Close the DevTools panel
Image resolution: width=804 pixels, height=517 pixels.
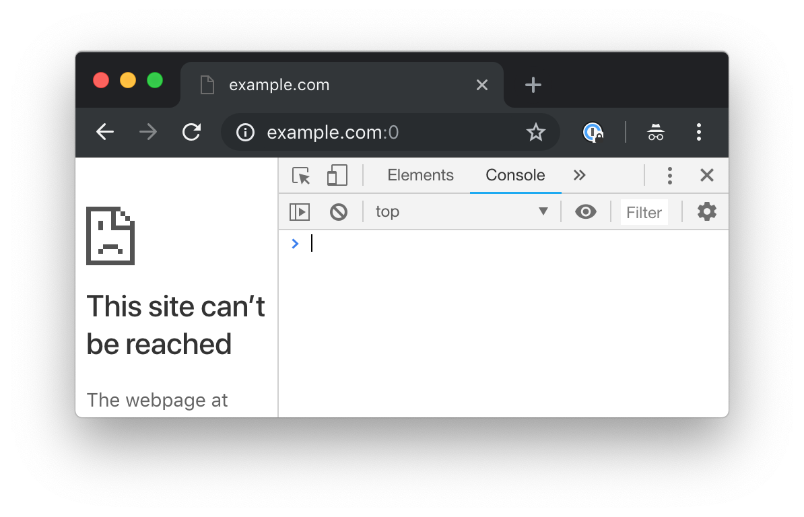click(x=707, y=175)
